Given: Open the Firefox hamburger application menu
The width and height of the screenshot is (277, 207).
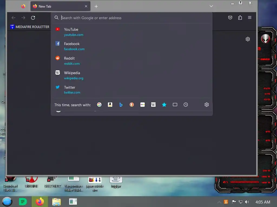Looking at the screenshot, I should point(250,18).
